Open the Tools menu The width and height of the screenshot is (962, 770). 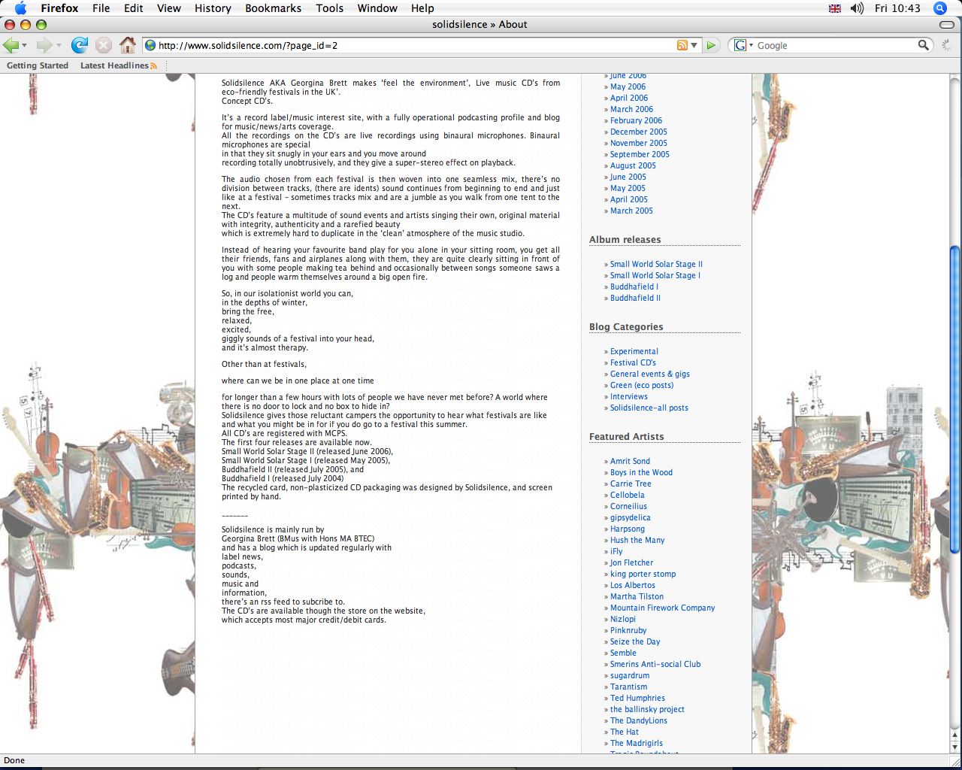(x=329, y=8)
